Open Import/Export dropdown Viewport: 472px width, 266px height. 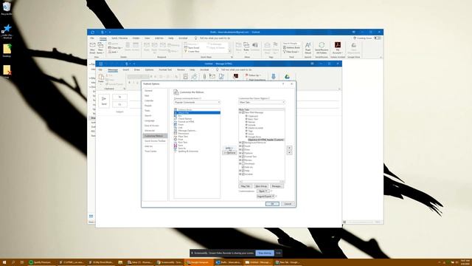point(265,197)
